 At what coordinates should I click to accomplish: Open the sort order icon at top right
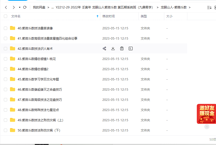[x=209, y=7]
